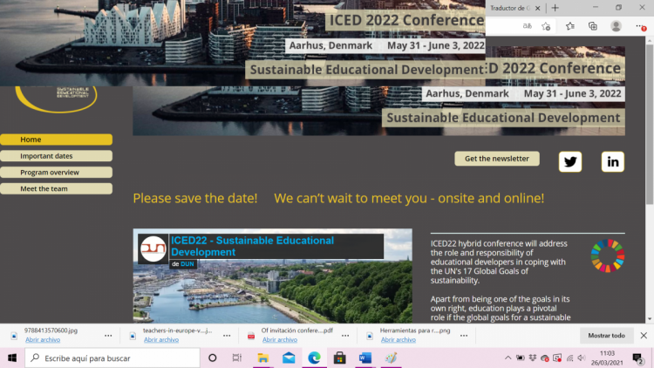Click the ICED22 video title link
Image resolution: width=654 pixels, height=368 pixels.
pos(253,246)
